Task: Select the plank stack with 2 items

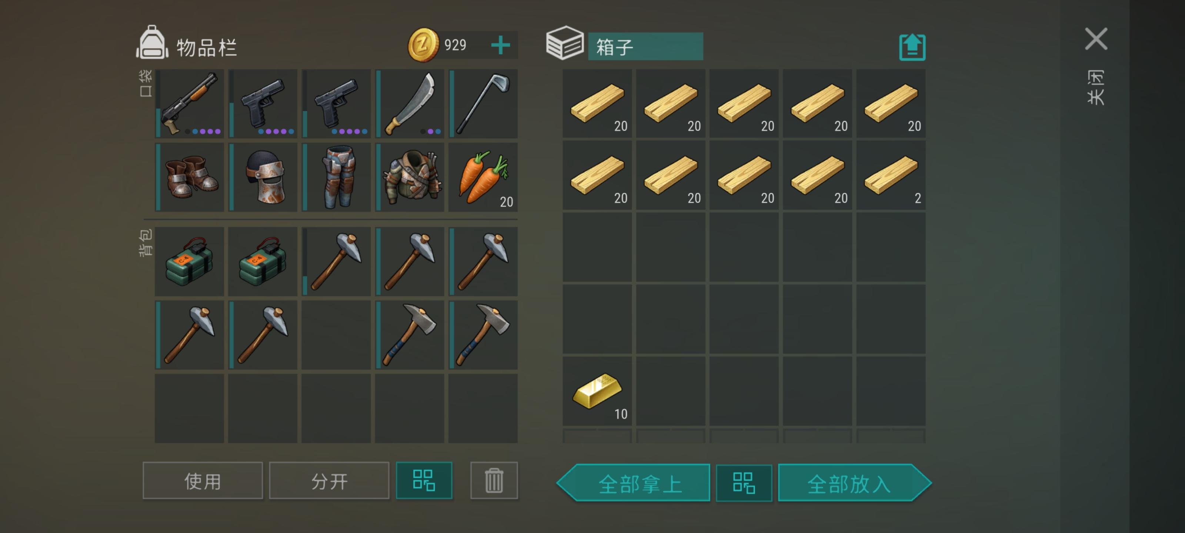Action: [x=891, y=175]
